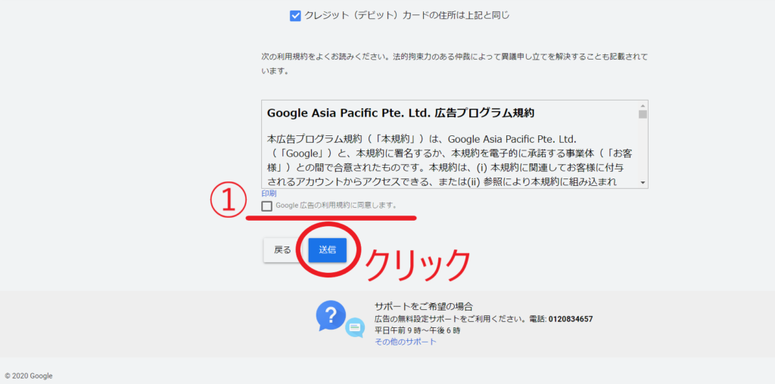Click the 送信 submit button
The height and width of the screenshot is (384, 775).
(327, 249)
